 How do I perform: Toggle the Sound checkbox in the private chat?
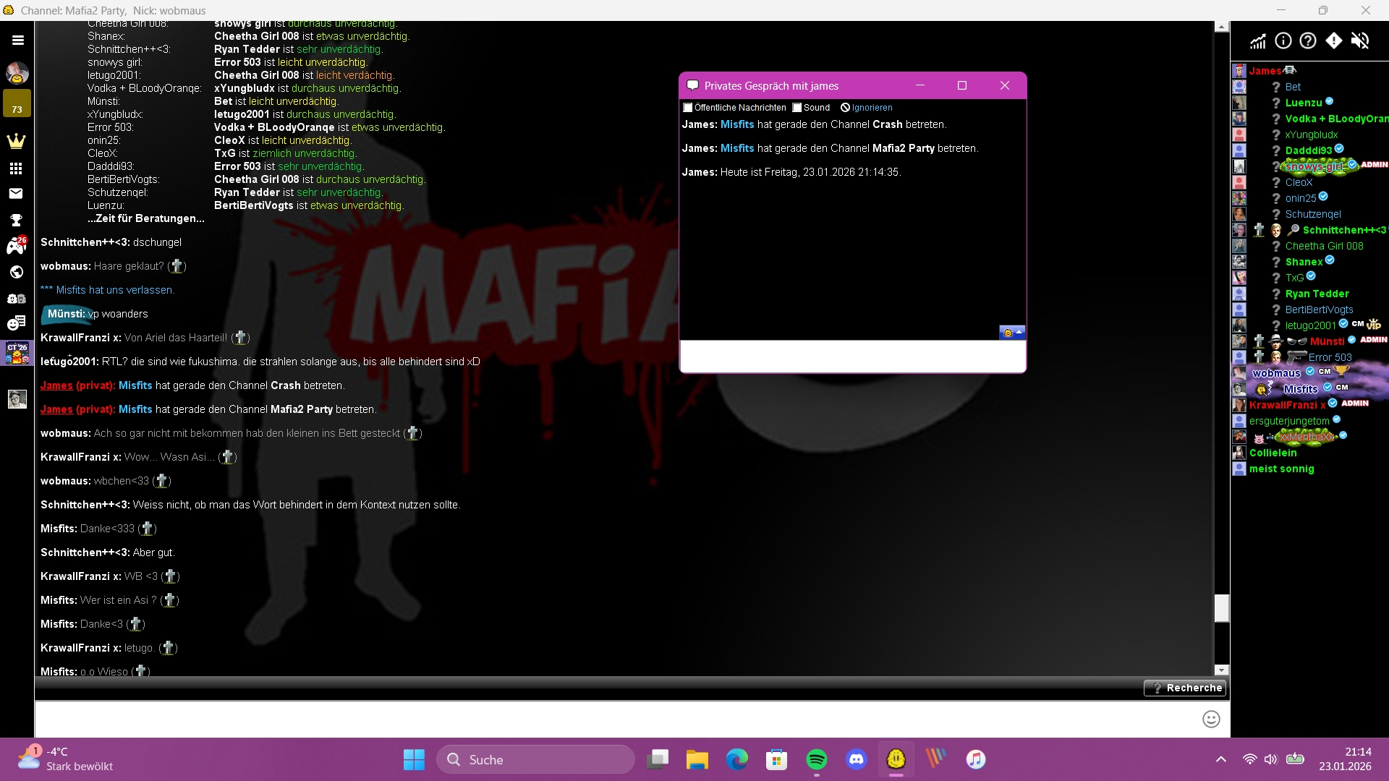click(797, 108)
